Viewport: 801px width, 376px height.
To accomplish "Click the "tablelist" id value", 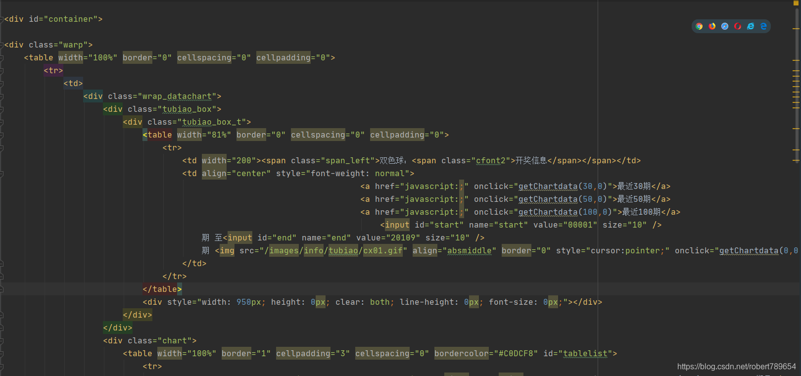I will coord(585,354).
